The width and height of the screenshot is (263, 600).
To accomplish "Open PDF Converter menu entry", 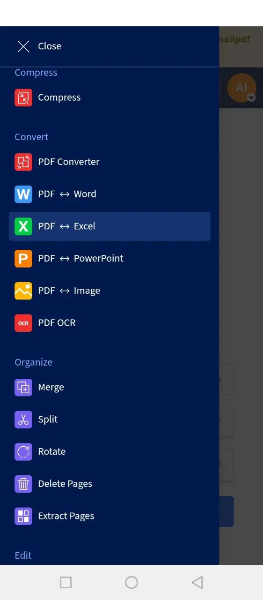I will click(x=69, y=162).
